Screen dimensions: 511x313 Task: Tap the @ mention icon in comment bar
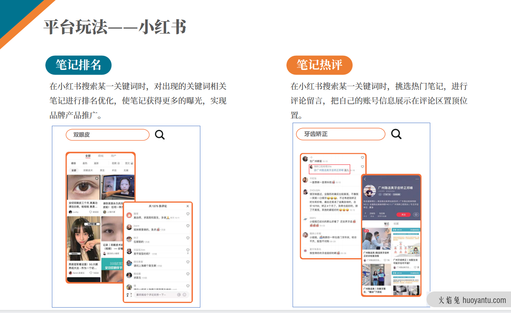click(x=179, y=295)
